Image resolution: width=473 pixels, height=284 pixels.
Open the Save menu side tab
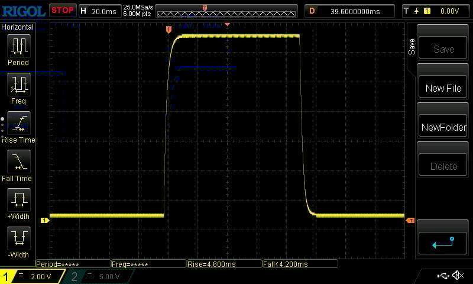coord(412,47)
